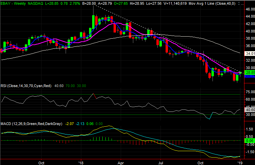The image size is (255, 165).
Task: Click the green 0.06 MACD axis tag
Action: tap(250, 140)
